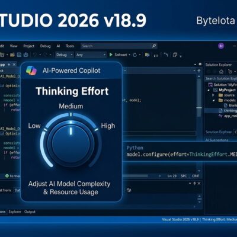Click the Save toolbar icon
The width and height of the screenshot is (237, 237).
[19, 55]
